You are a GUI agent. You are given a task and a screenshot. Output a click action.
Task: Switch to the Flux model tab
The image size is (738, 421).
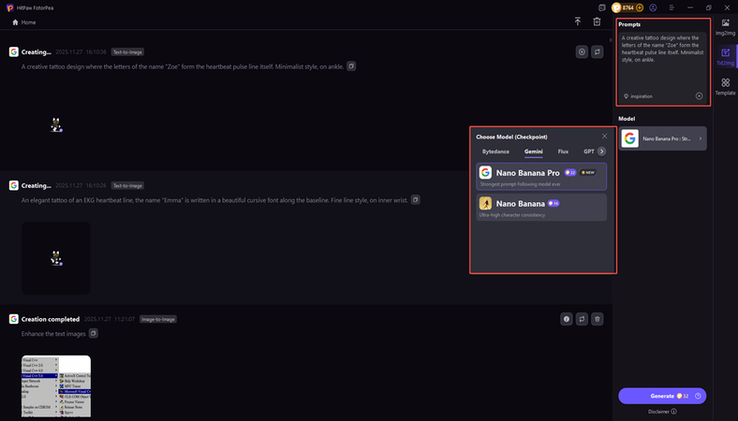(563, 151)
